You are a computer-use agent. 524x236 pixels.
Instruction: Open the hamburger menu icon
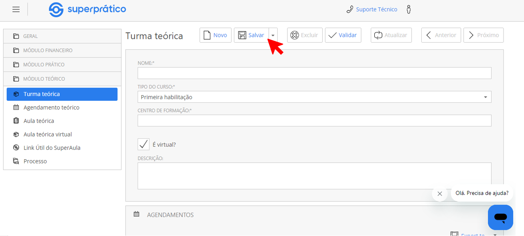(16, 10)
